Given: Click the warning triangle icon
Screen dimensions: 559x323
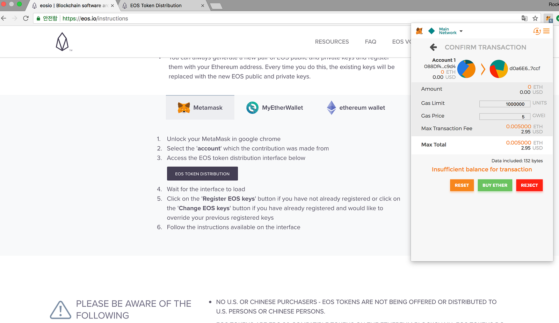Looking at the screenshot, I should 60,310.
